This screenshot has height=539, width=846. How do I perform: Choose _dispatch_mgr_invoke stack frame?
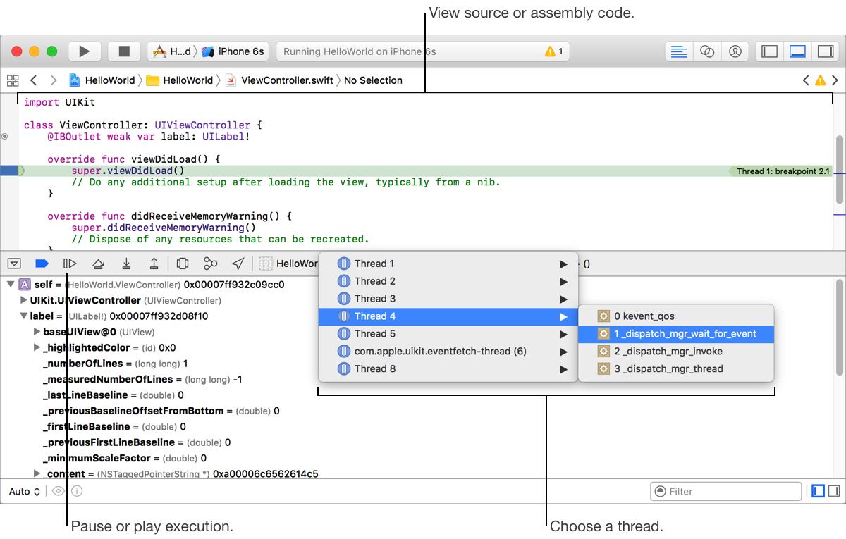tap(668, 351)
